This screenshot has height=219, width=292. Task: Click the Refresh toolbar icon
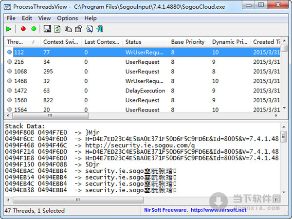click(57, 29)
